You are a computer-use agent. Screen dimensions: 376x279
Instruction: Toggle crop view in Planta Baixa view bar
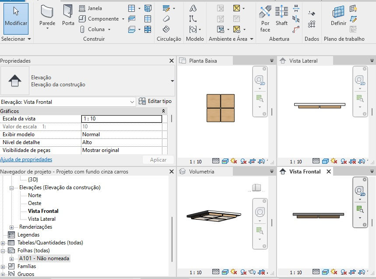click(252, 162)
